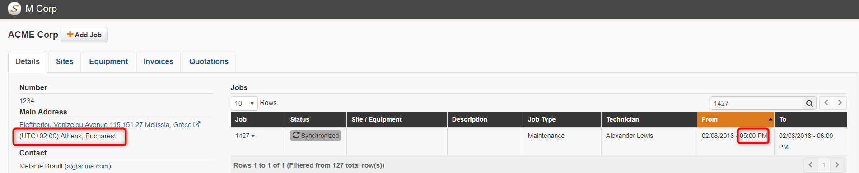The width and height of the screenshot is (859, 173).
Task: Go to the Quotations tab
Action: (209, 62)
